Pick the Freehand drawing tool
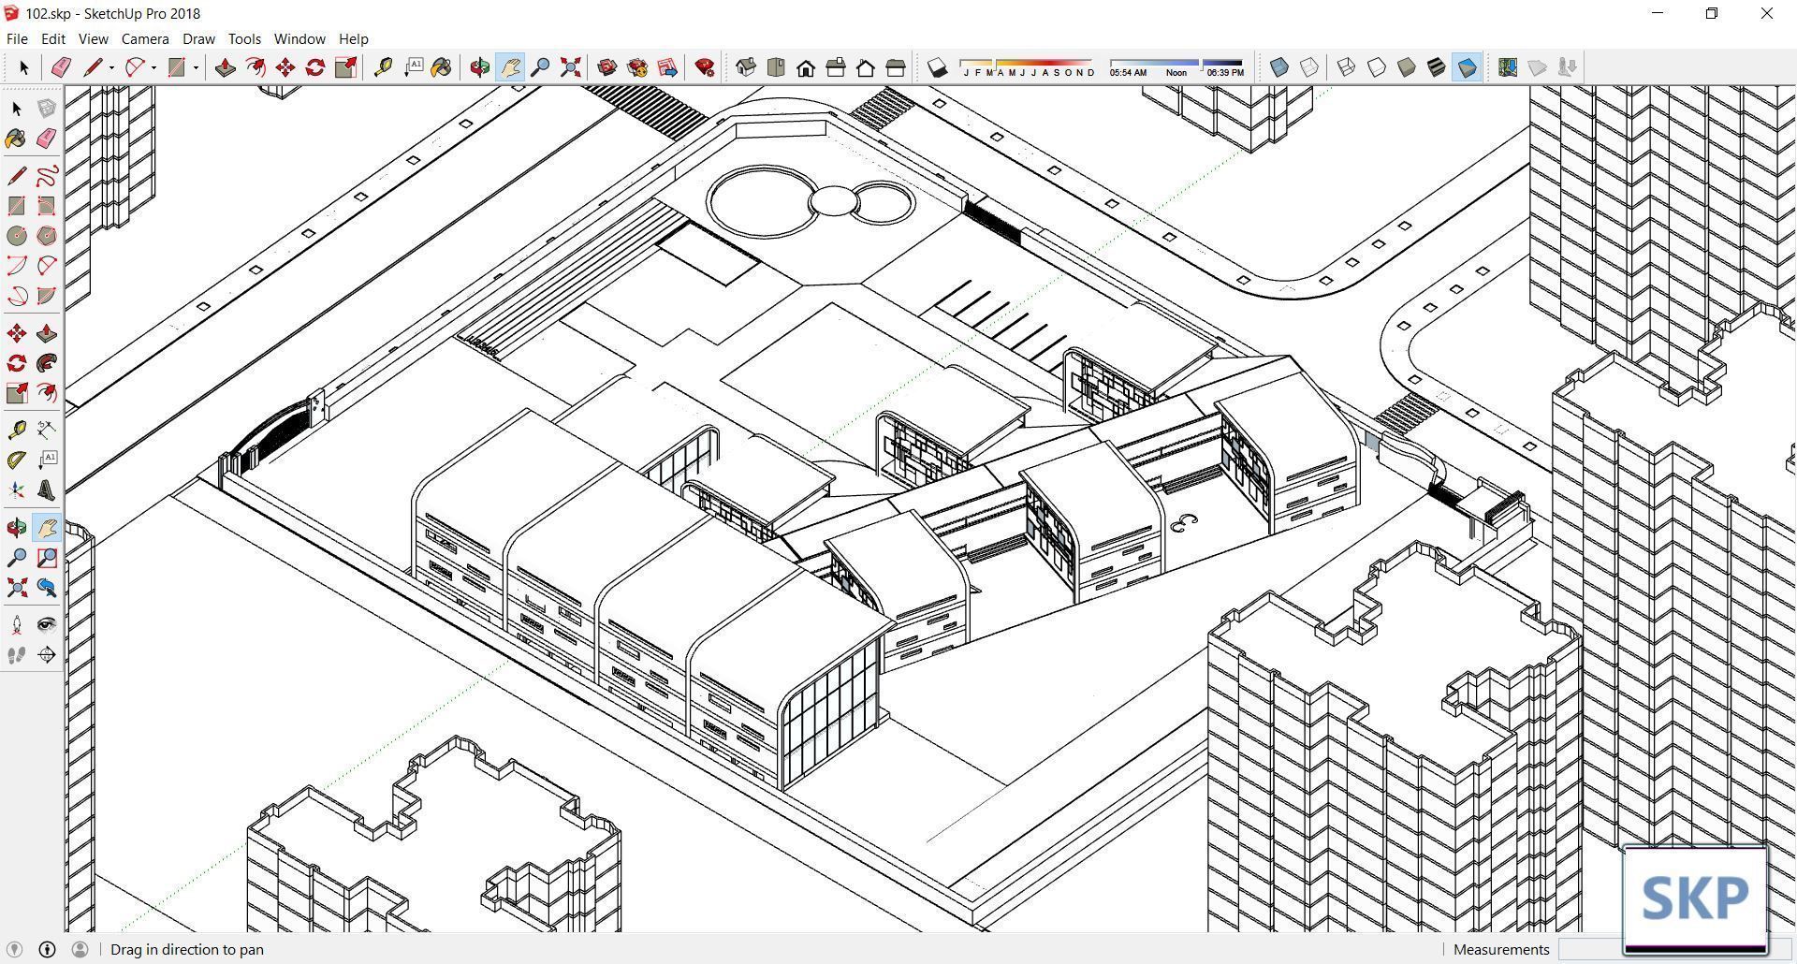Image resolution: width=1797 pixels, height=964 pixels. tap(47, 176)
